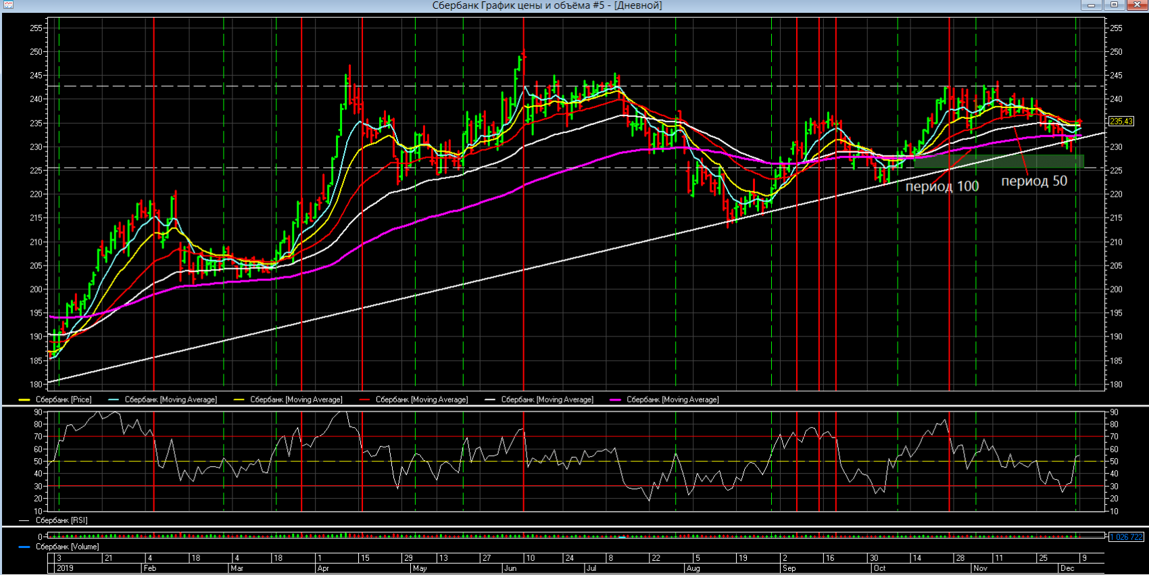Click the '2019' year label on the time axis
Screen dimensions: 1149x575
coord(65,568)
